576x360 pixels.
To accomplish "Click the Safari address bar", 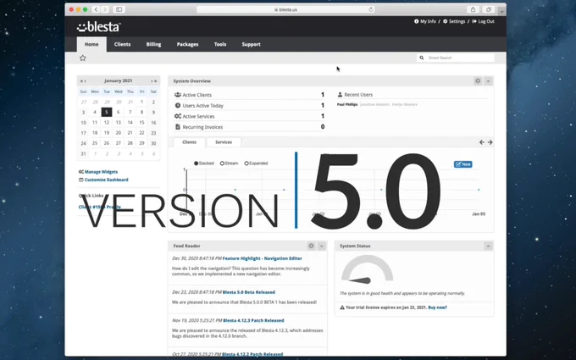I will pos(285,9).
